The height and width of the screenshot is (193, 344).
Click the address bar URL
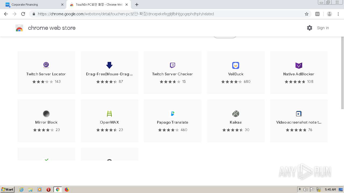pos(126,14)
